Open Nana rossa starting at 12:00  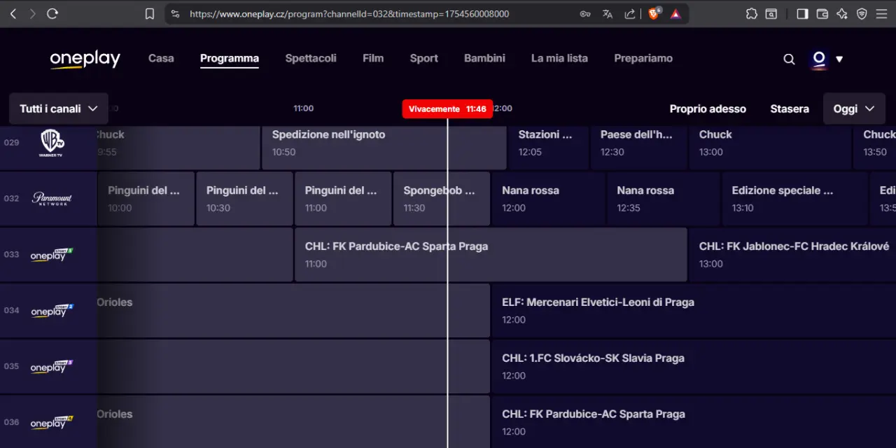pyautogui.click(x=549, y=199)
